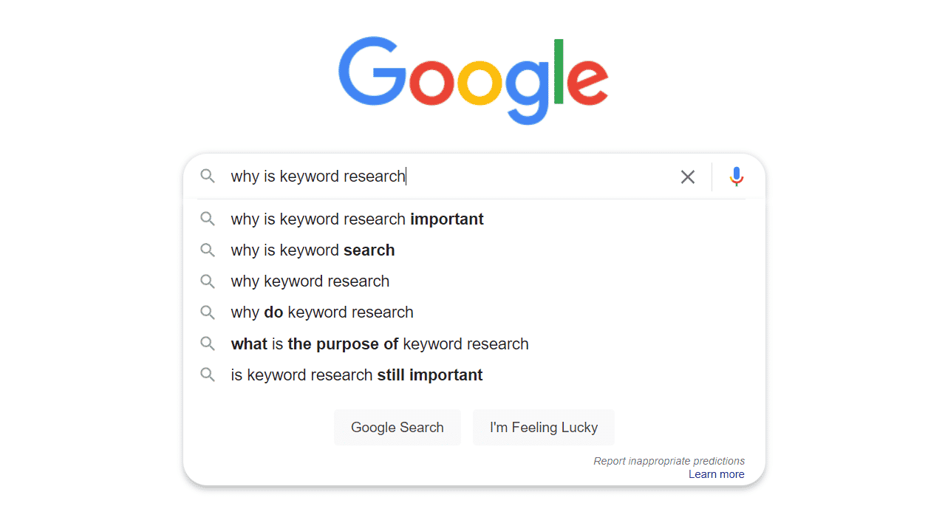Choose the "why do keyword research" suggestion
945x506 pixels.
point(474,312)
